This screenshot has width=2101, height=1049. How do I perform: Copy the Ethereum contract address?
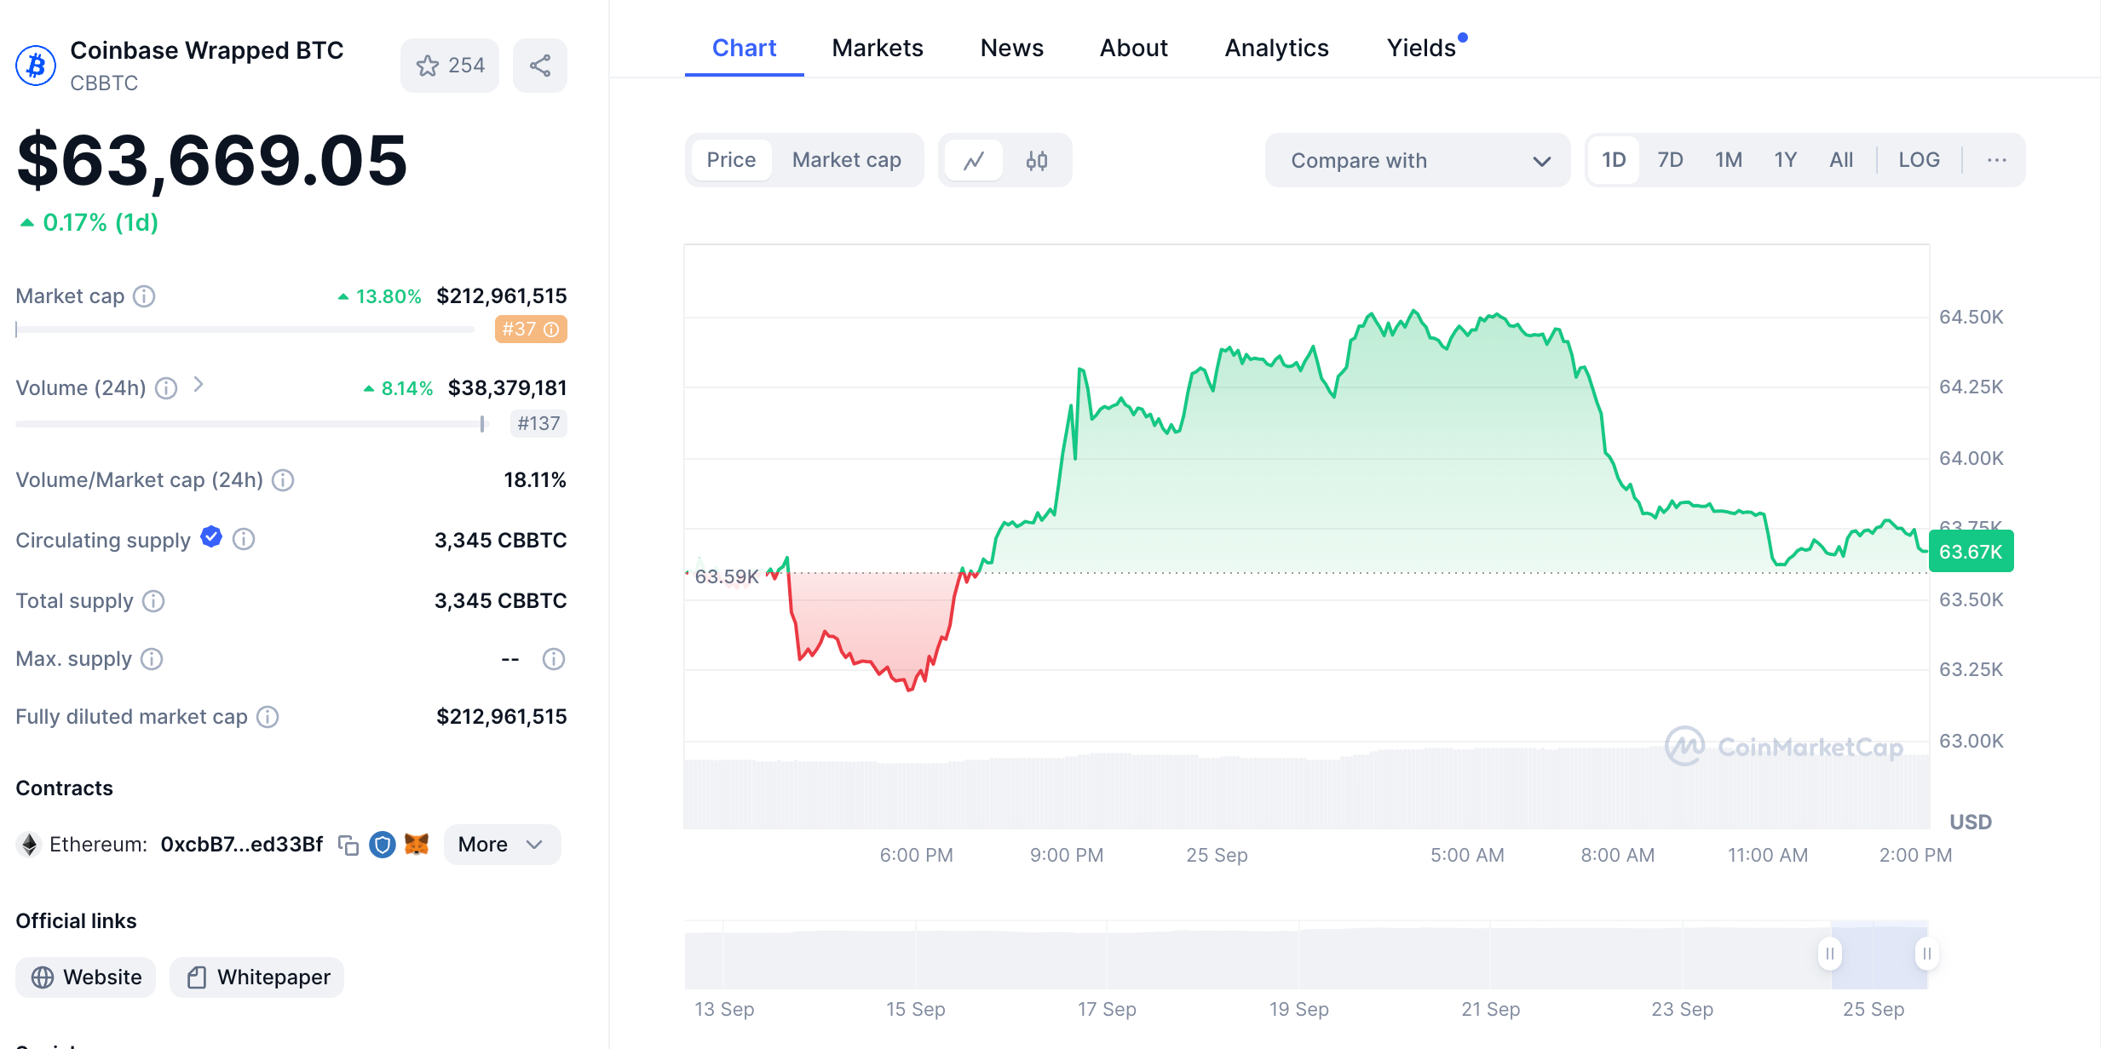(348, 845)
